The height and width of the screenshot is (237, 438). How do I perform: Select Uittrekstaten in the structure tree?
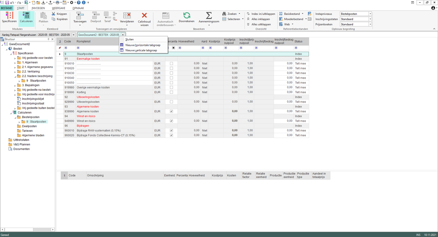pos(21,140)
